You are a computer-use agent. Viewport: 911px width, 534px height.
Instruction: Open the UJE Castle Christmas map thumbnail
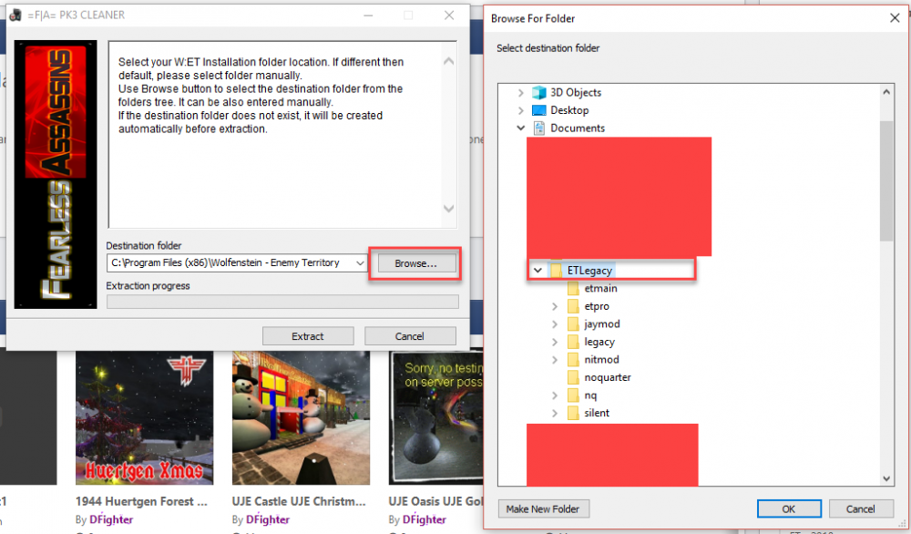(x=301, y=417)
